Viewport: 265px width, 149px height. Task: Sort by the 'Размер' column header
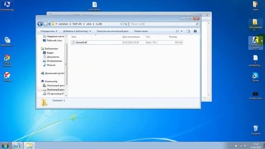click(173, 37)
